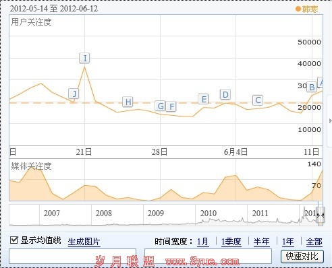Viewport: 332px width, 268px height.
Task: Select 2007 on the overview timeline
Action: click(x=52, y=213)
